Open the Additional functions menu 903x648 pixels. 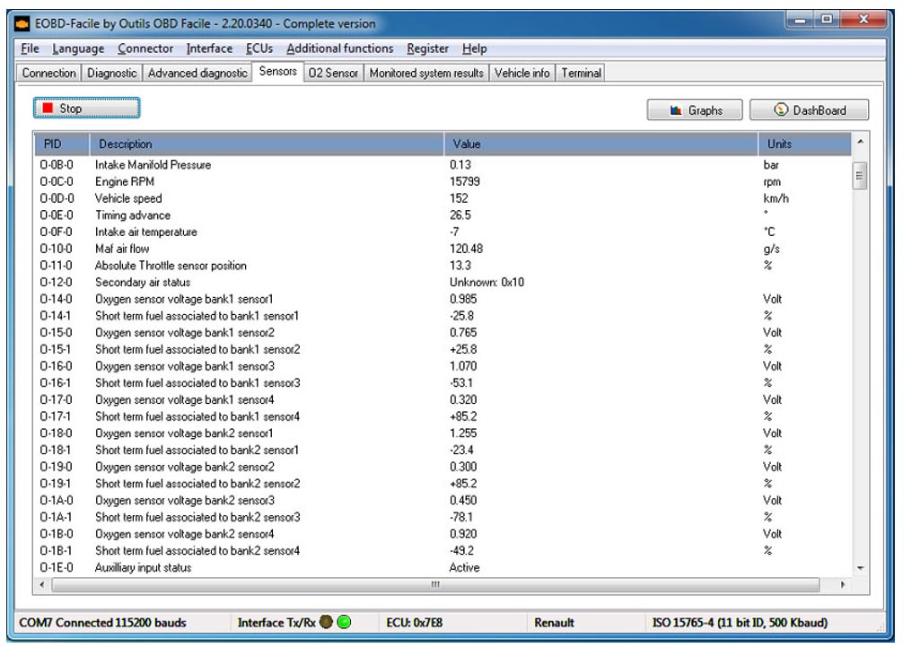pos(339,48)
